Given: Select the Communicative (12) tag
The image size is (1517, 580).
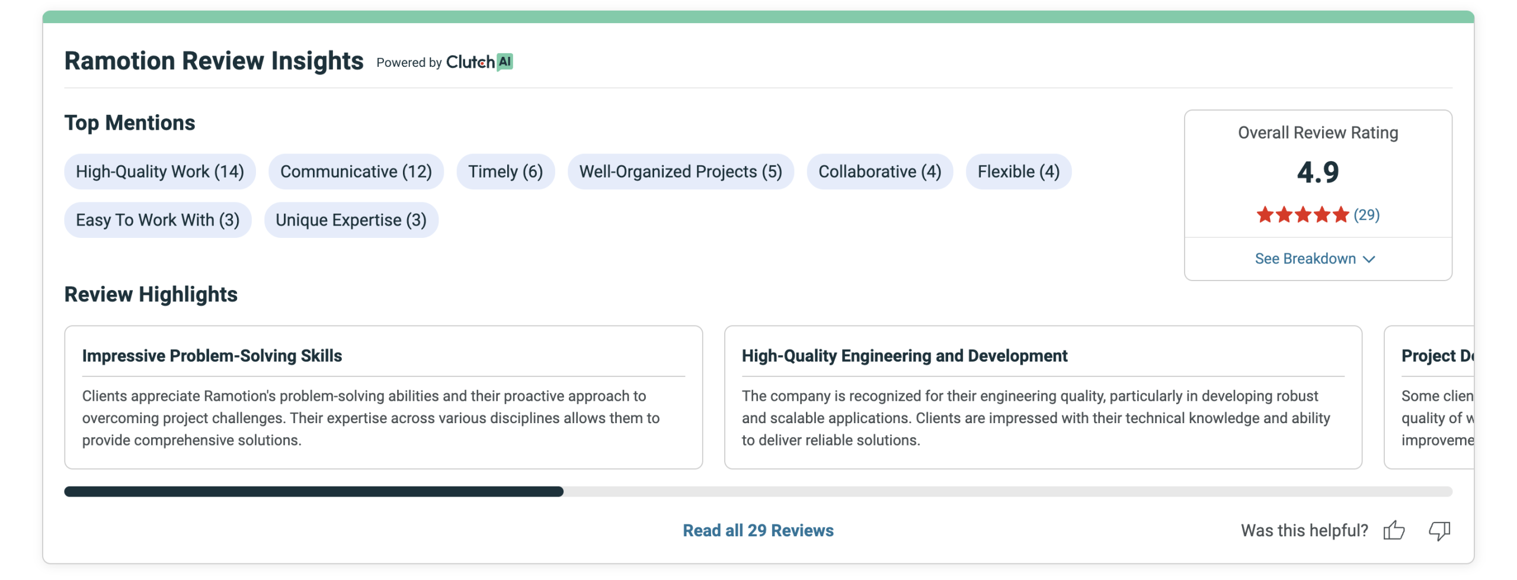Looking at the screenshot, I should (x=356, y=172).
